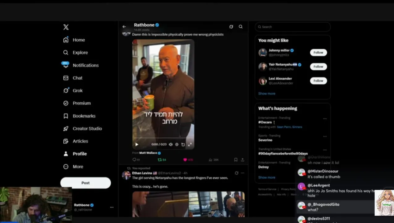Click the video progress bar

tap(163, 138)
